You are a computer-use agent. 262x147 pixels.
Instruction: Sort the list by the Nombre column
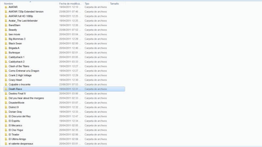point(9,4)
